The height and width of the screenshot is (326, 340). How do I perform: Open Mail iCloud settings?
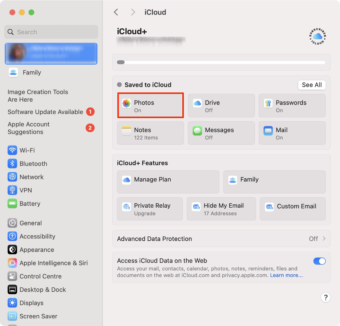tap(292, 133)
